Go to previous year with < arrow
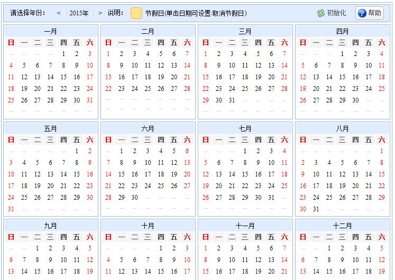 tap(59, 13)
